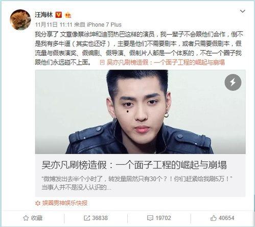
Task: Open red article link in post text
Action: click(166, 62)
